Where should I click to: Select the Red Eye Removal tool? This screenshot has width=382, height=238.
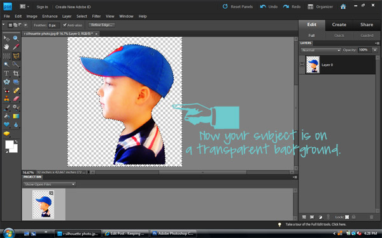pyautogui.click(x=6, y=91)
